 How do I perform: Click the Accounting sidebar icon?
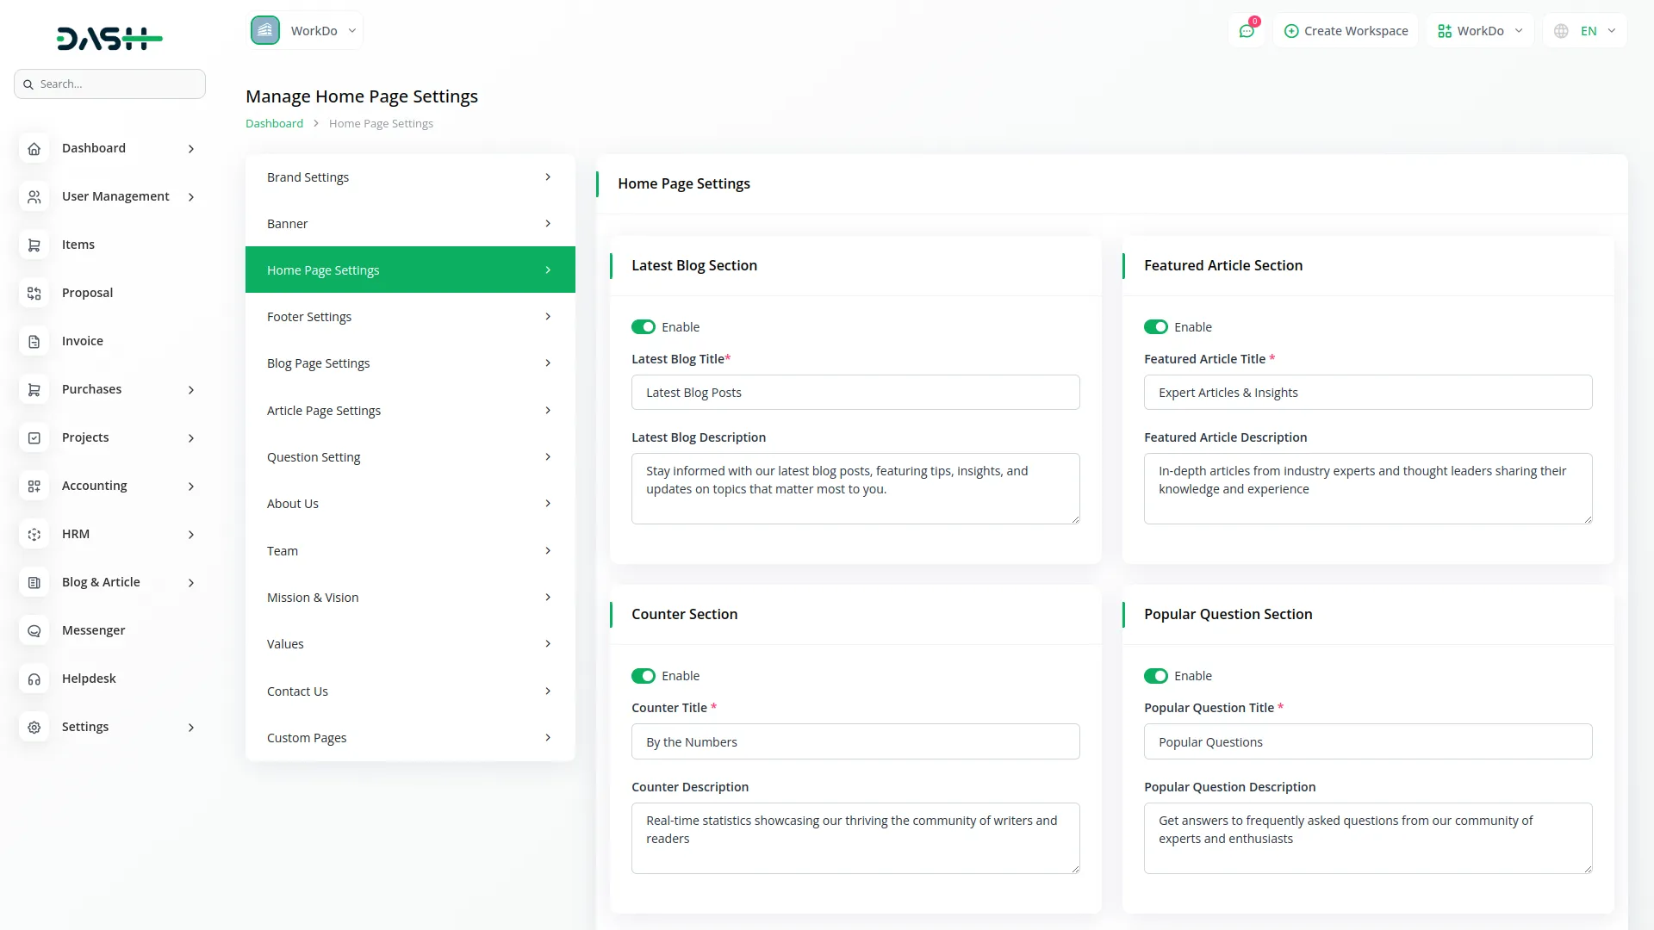(x=34, y=487)
